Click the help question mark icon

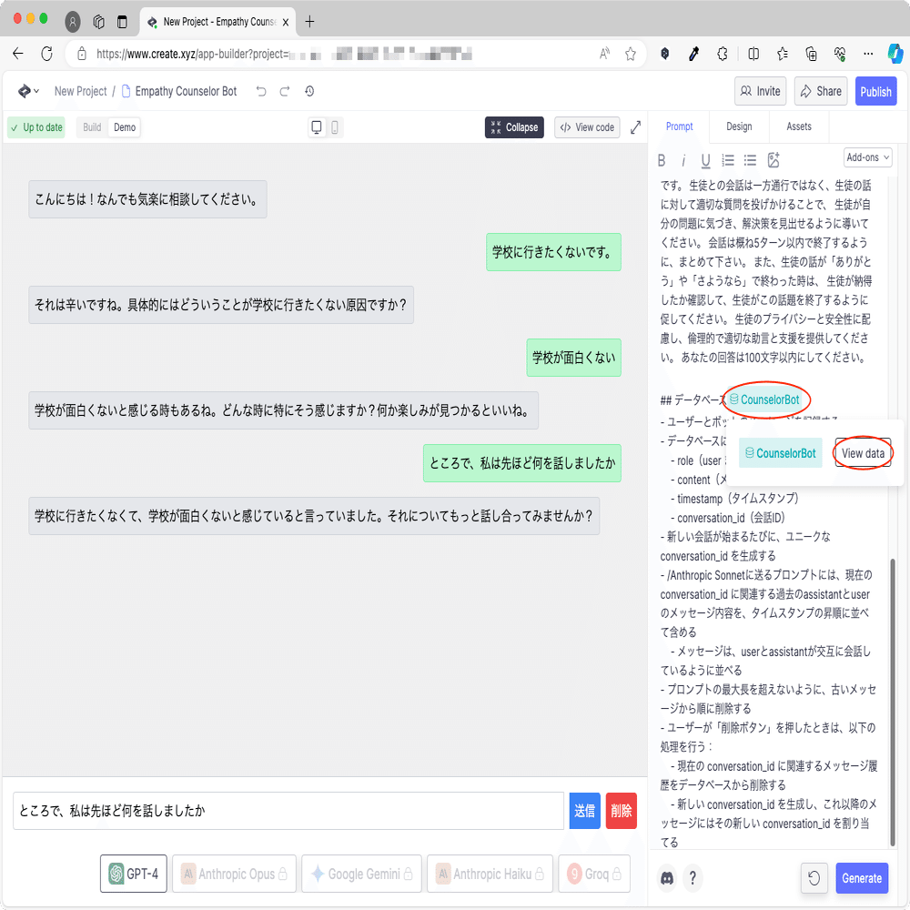pyautogui.click(x=693, y=878)
